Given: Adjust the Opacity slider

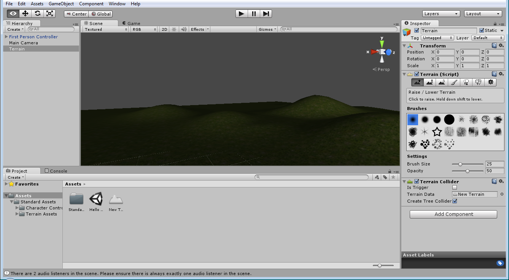Looking at the screenshot, I should coord(468,171).
